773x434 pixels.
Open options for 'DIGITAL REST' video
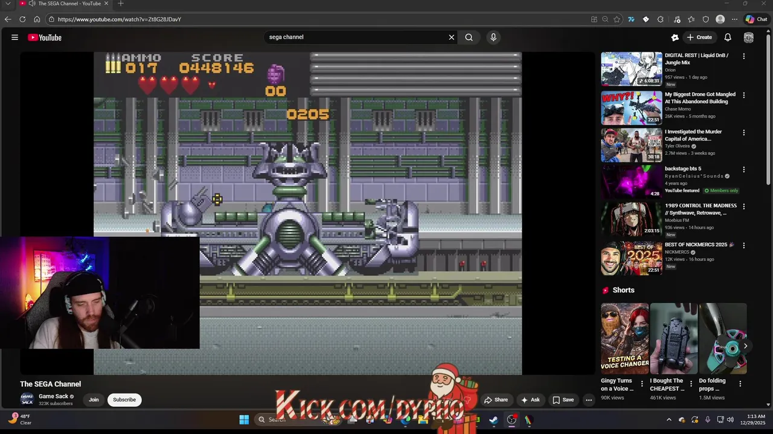click(x=743, y=56)
